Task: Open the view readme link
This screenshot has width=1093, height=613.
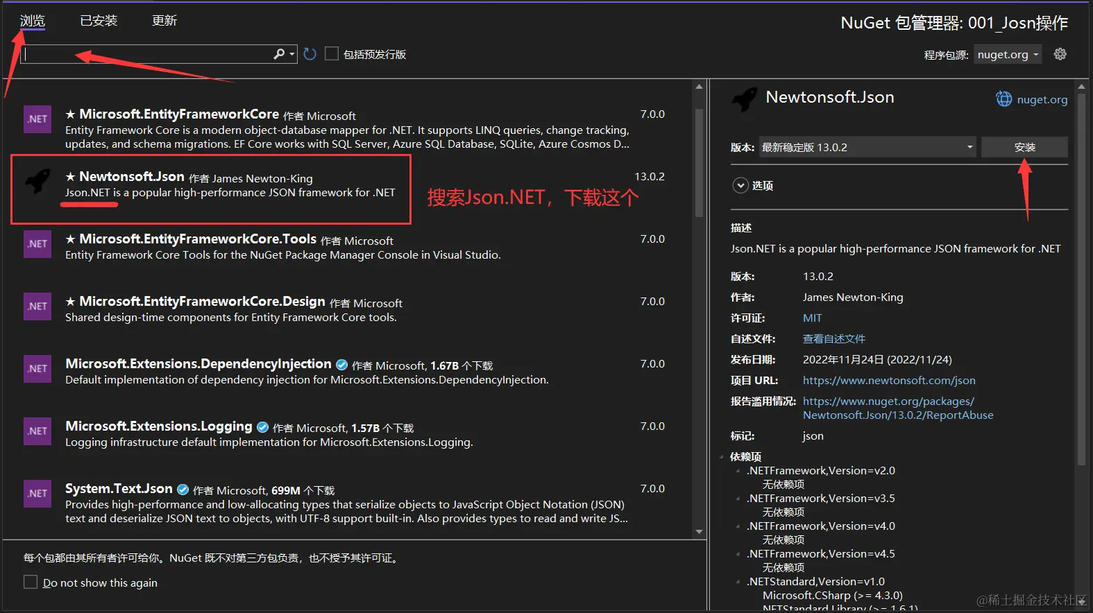Action: [x=834, y=338]
